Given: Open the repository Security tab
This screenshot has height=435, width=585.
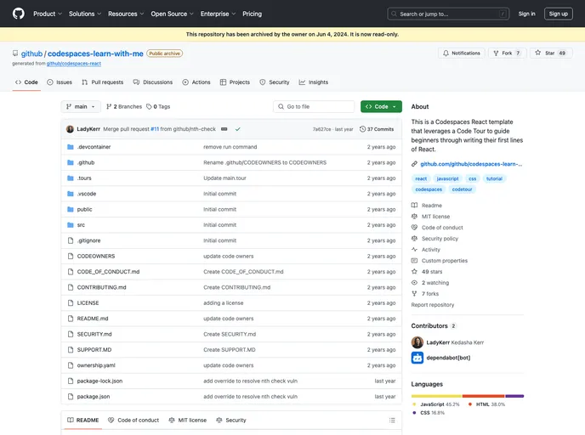Looking at the screenshot, I should pyautogui.click(x=274, y=82).
